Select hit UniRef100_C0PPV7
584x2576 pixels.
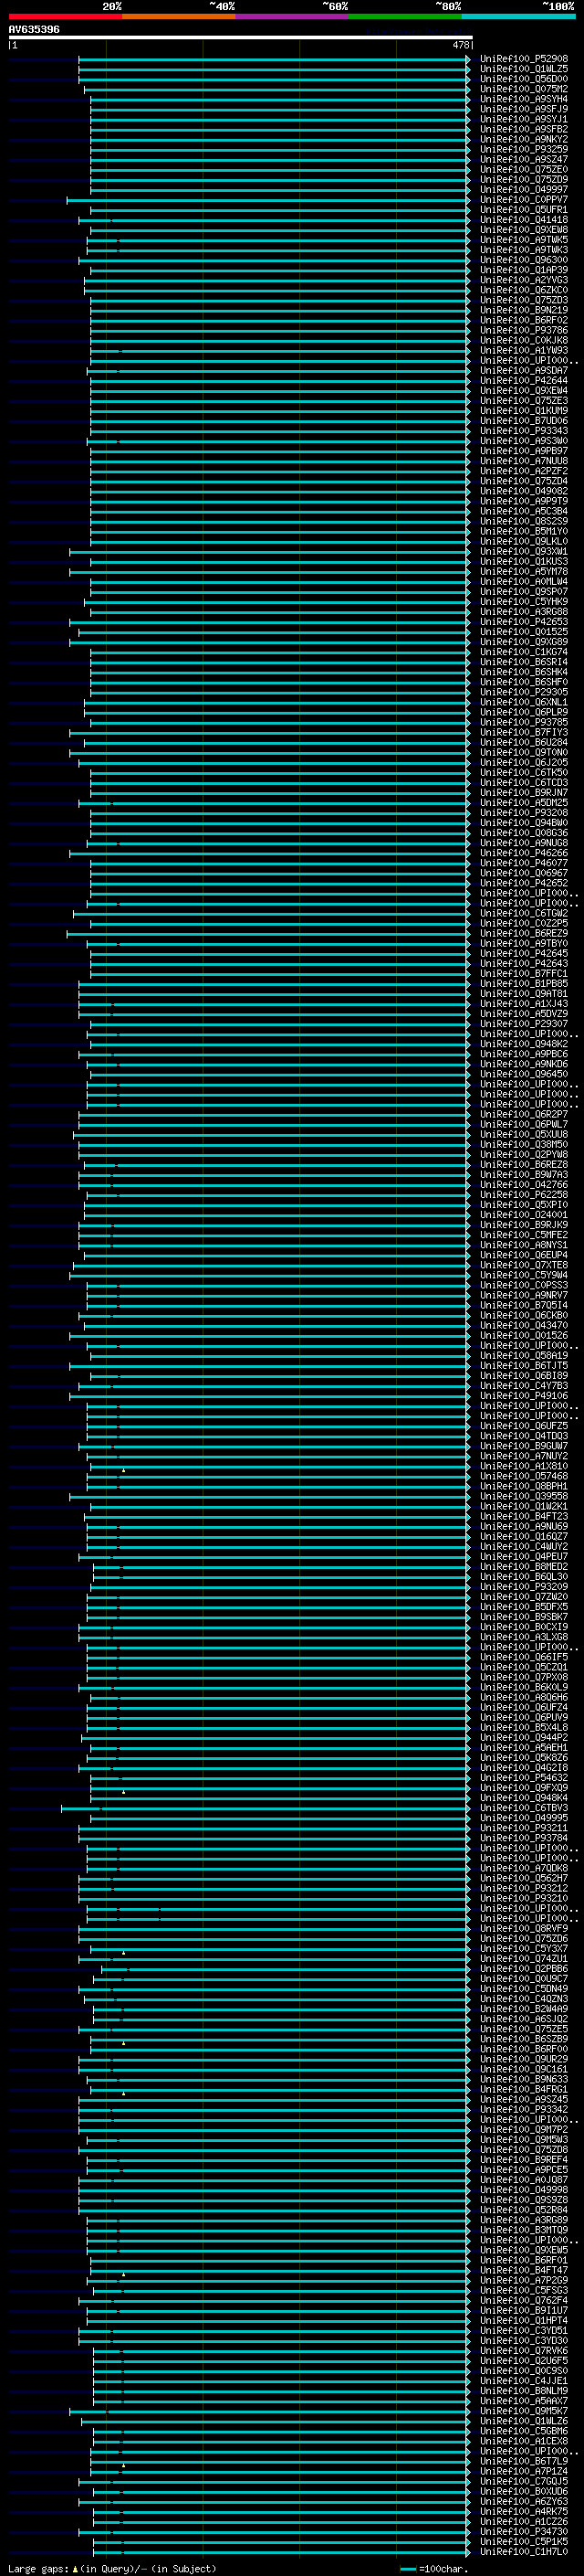pos(524,200)
